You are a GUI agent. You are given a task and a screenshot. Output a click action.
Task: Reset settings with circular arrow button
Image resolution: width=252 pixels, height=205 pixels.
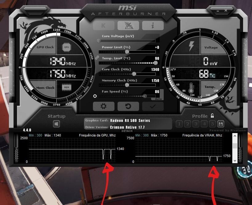128,106
